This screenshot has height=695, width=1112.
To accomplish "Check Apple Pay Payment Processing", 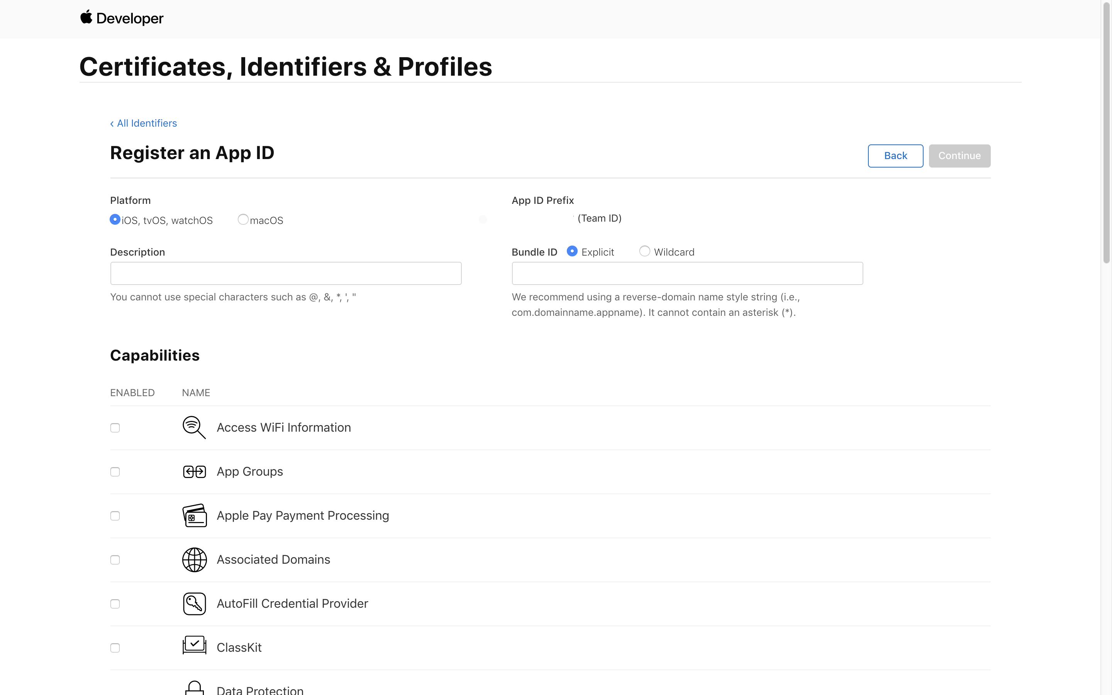I will click(115, 516).
